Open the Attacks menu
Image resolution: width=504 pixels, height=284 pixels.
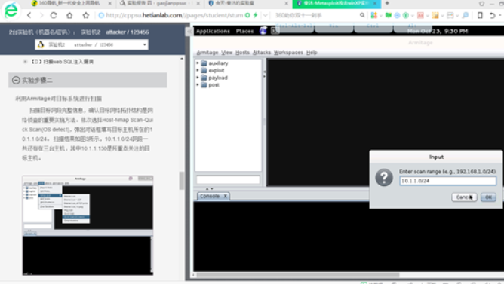click(262, 53)
